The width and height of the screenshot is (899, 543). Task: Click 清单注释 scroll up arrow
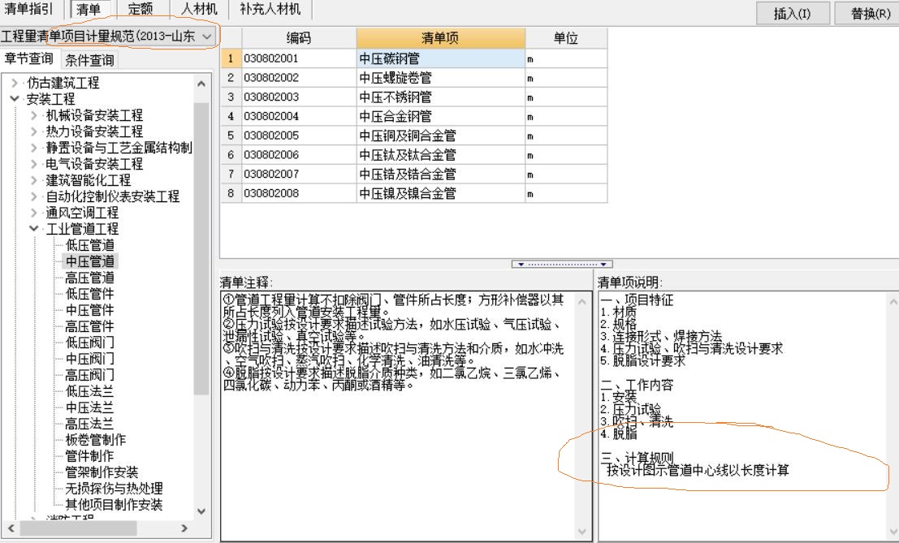click(582, 301)
